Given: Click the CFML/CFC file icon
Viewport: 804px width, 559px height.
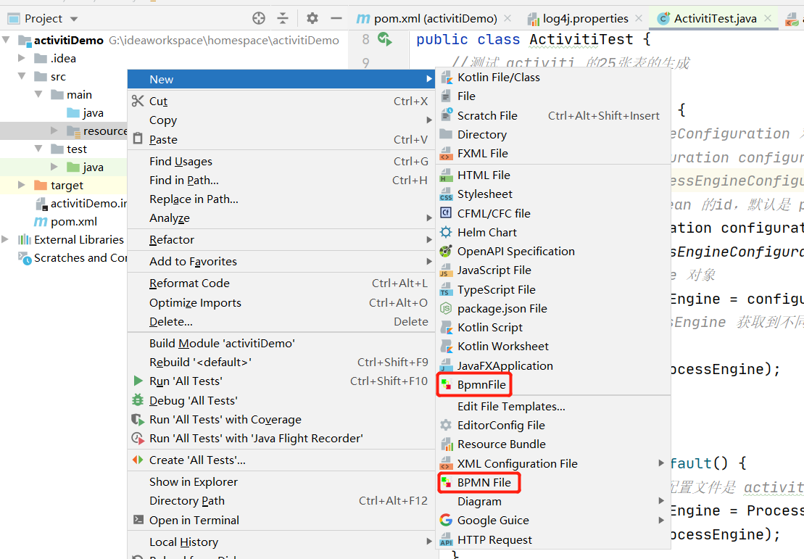Looking at the screenshot, I should 447,213.
